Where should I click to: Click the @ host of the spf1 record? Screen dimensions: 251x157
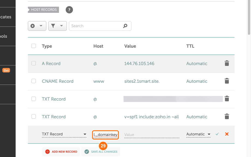tap(95, 117)
